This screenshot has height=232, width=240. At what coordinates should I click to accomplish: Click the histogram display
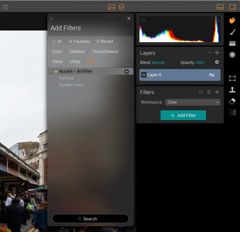click(x=180, y=29)
